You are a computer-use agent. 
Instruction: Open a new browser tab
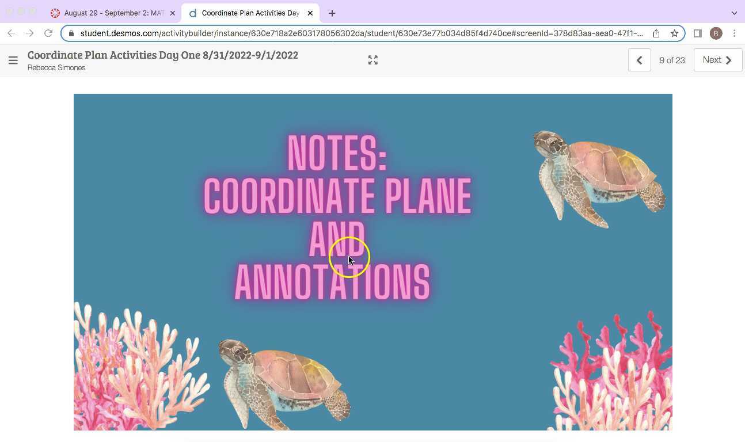pyautogui.click(x=332, y=13)
